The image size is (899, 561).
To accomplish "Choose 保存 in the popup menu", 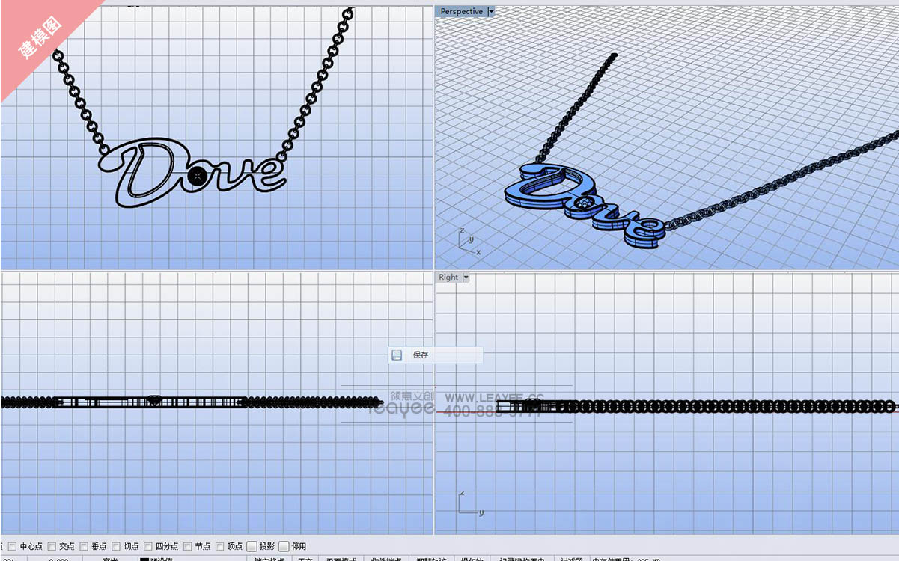I will (x=421, y=355).
